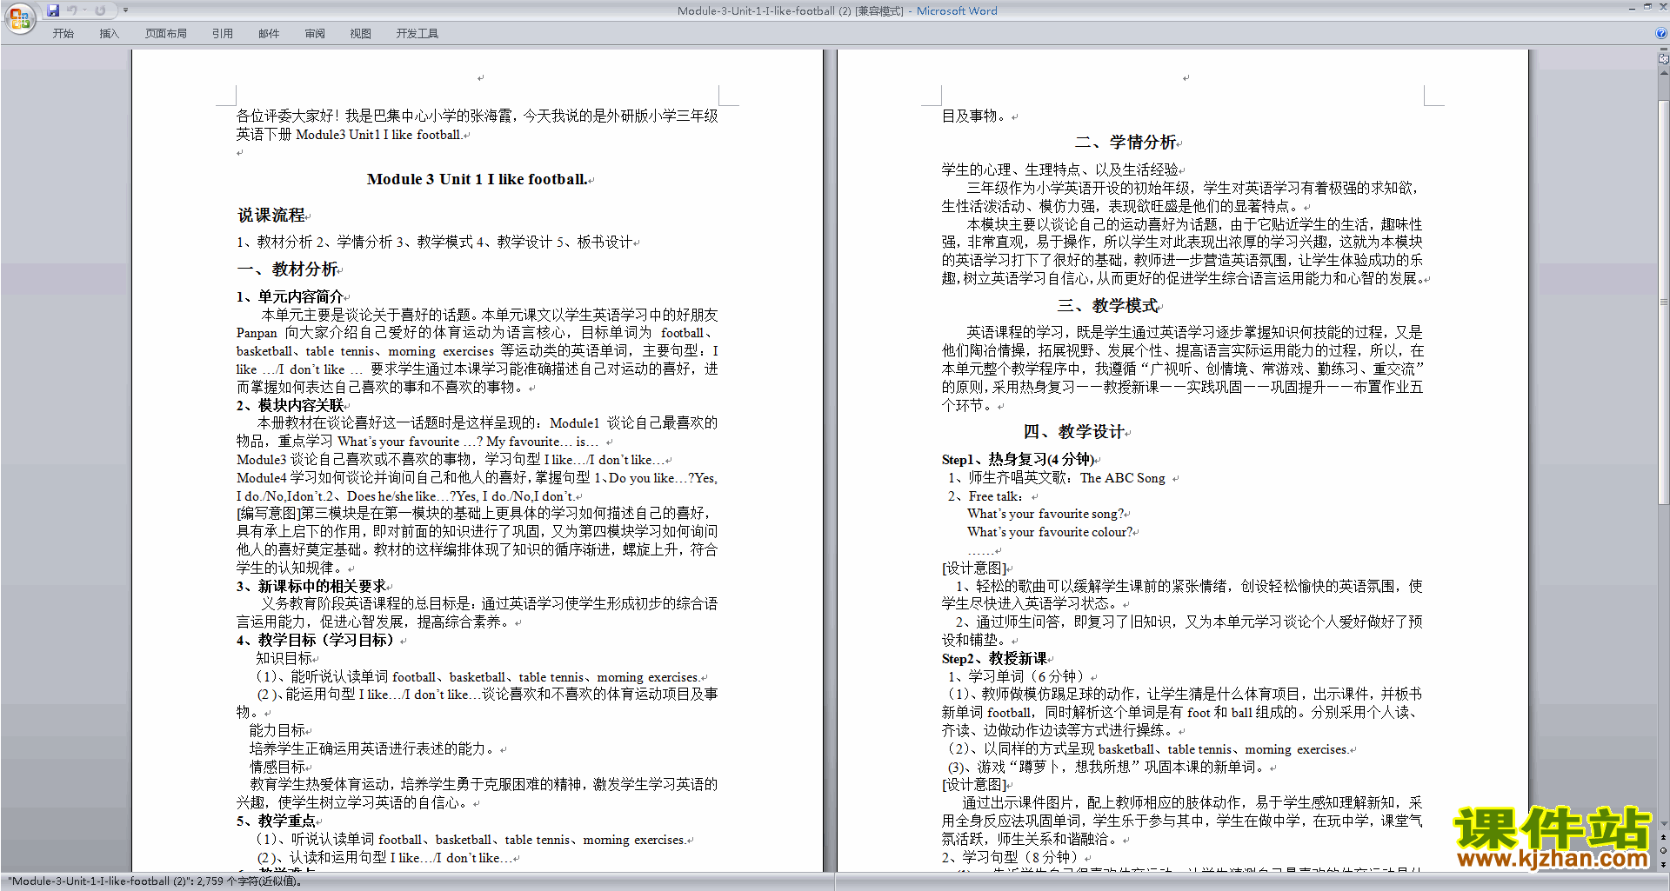The image size is (1670, 891).
Task: Click the line 'Step2、教授新课'
Action: pyautogui.click(x=995, y=658)
